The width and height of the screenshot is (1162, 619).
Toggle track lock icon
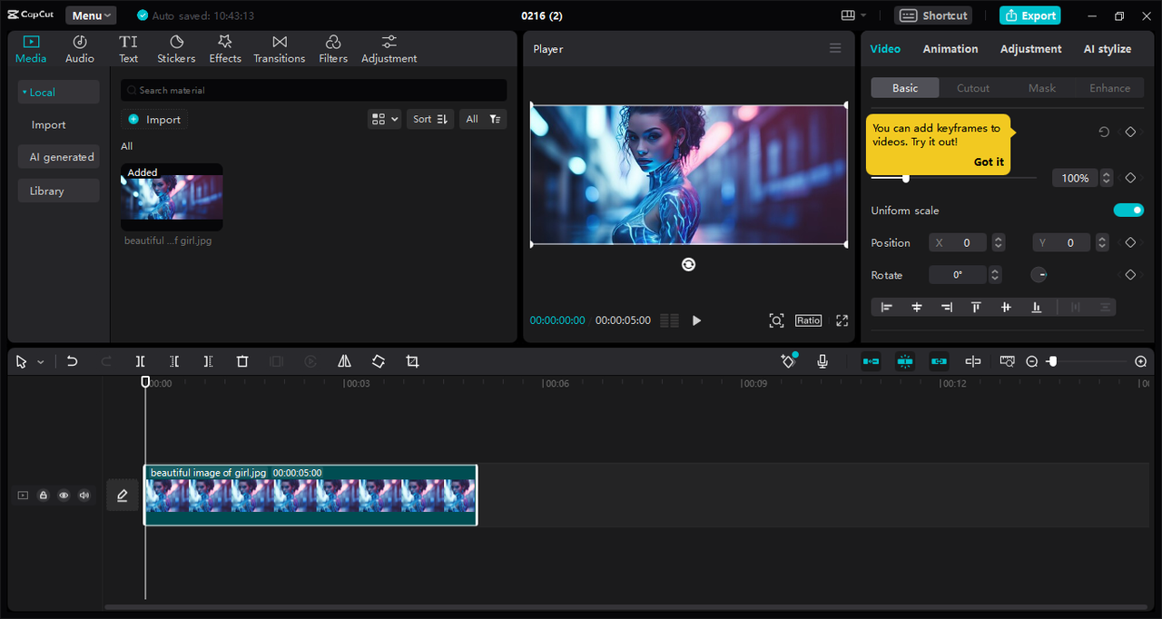tap(43, 495)
